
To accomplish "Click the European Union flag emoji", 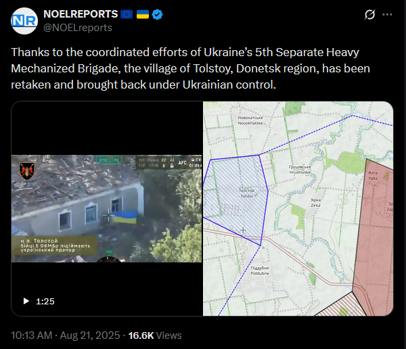I will point(127,14).
